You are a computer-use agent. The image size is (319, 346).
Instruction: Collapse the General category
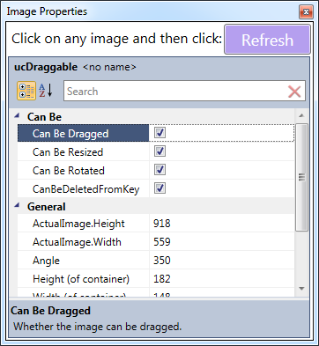point(17,206)
